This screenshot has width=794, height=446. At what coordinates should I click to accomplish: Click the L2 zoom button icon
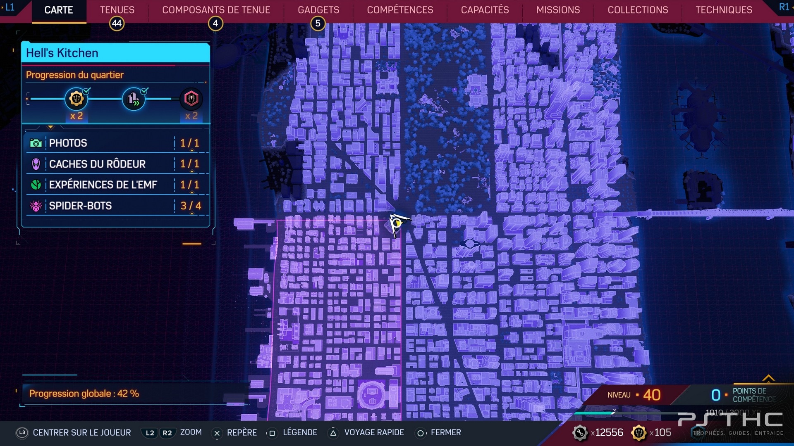(150, 433)
